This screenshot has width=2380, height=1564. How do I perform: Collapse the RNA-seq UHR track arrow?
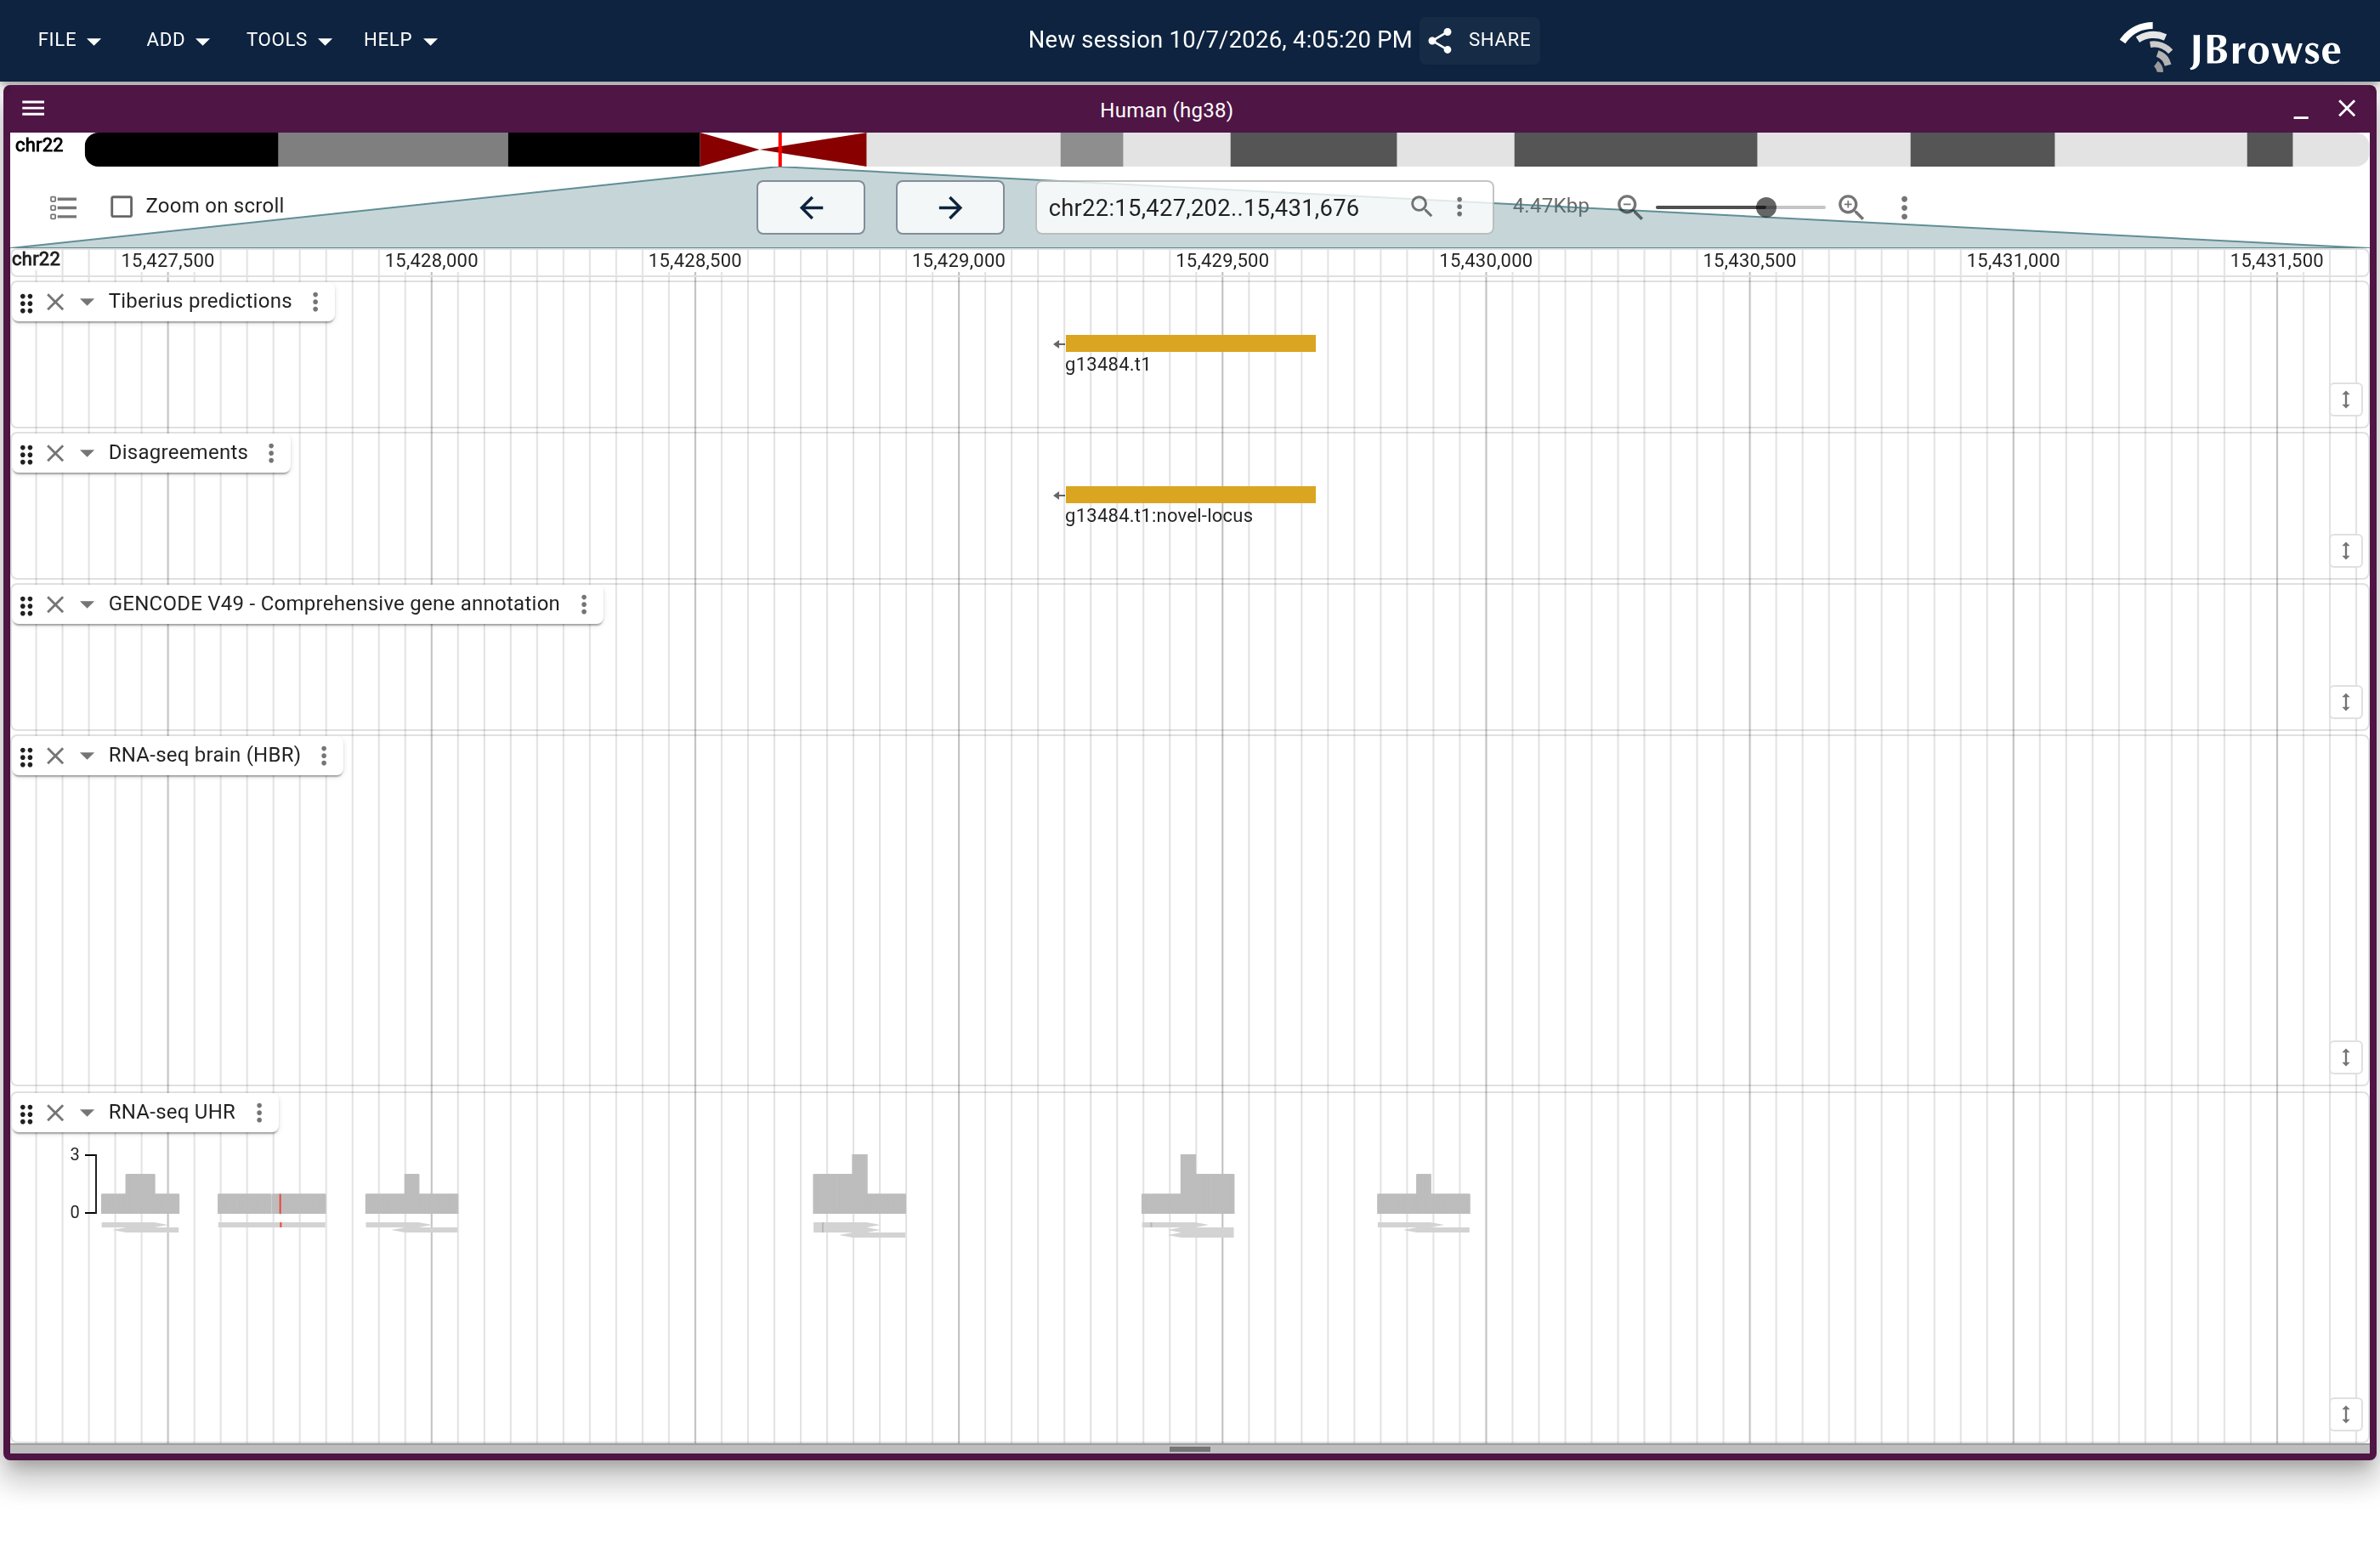tap(87, 1112)
